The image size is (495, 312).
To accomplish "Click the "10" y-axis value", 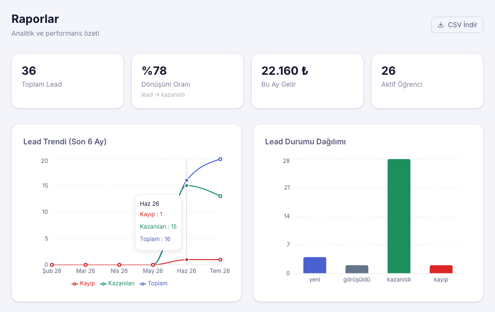I will [45, 212].
